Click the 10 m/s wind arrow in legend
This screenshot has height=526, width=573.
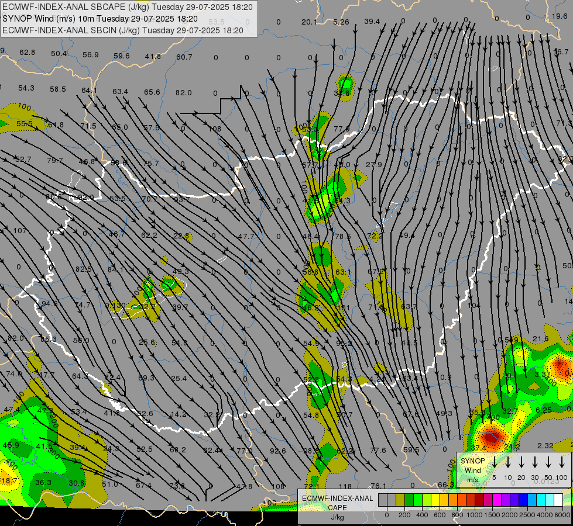(508, 462)
